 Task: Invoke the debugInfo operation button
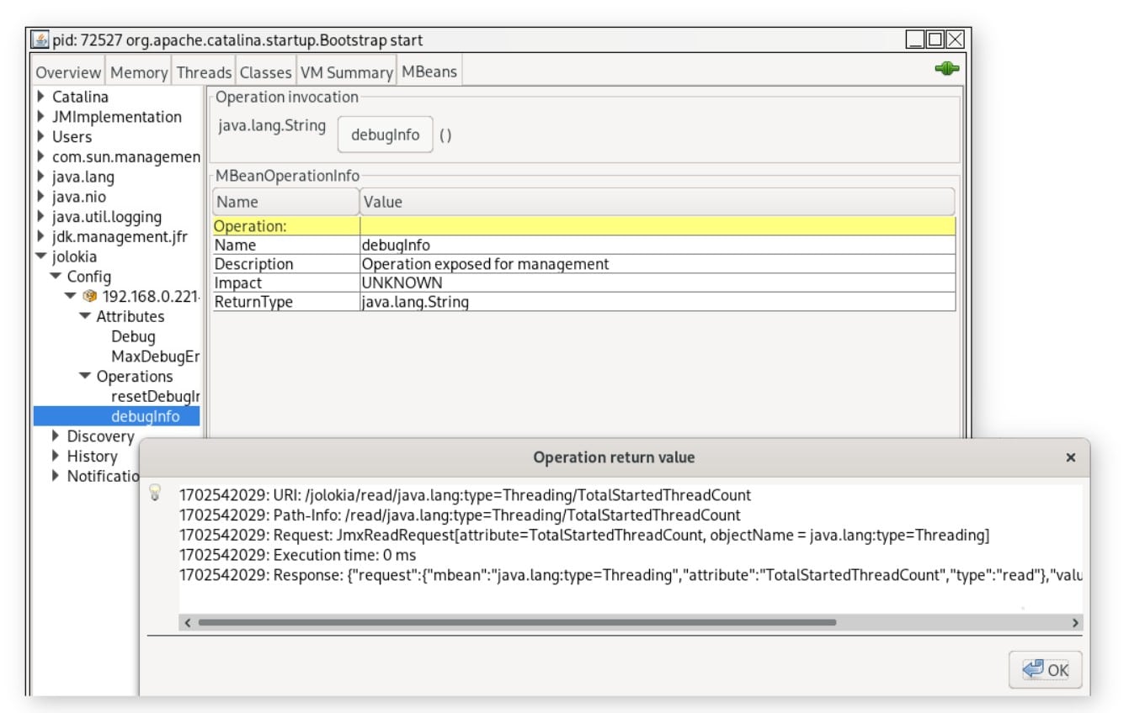click(385, 135)
